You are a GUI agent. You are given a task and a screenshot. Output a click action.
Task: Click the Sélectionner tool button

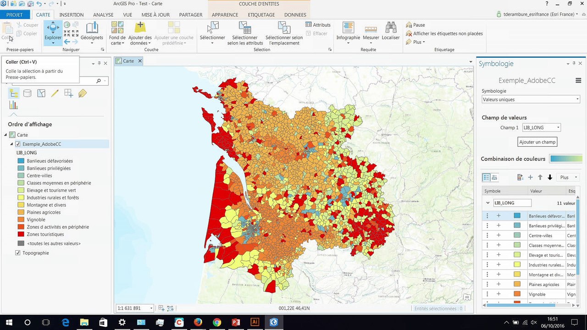(x=212, y=33)
